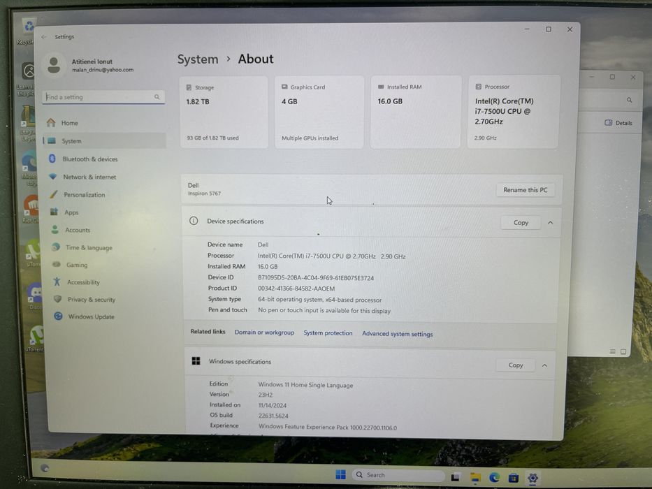Viewport: 652px width, 489px height.
Task: Click the System breadcrumb link
Action: click(198, 59)
